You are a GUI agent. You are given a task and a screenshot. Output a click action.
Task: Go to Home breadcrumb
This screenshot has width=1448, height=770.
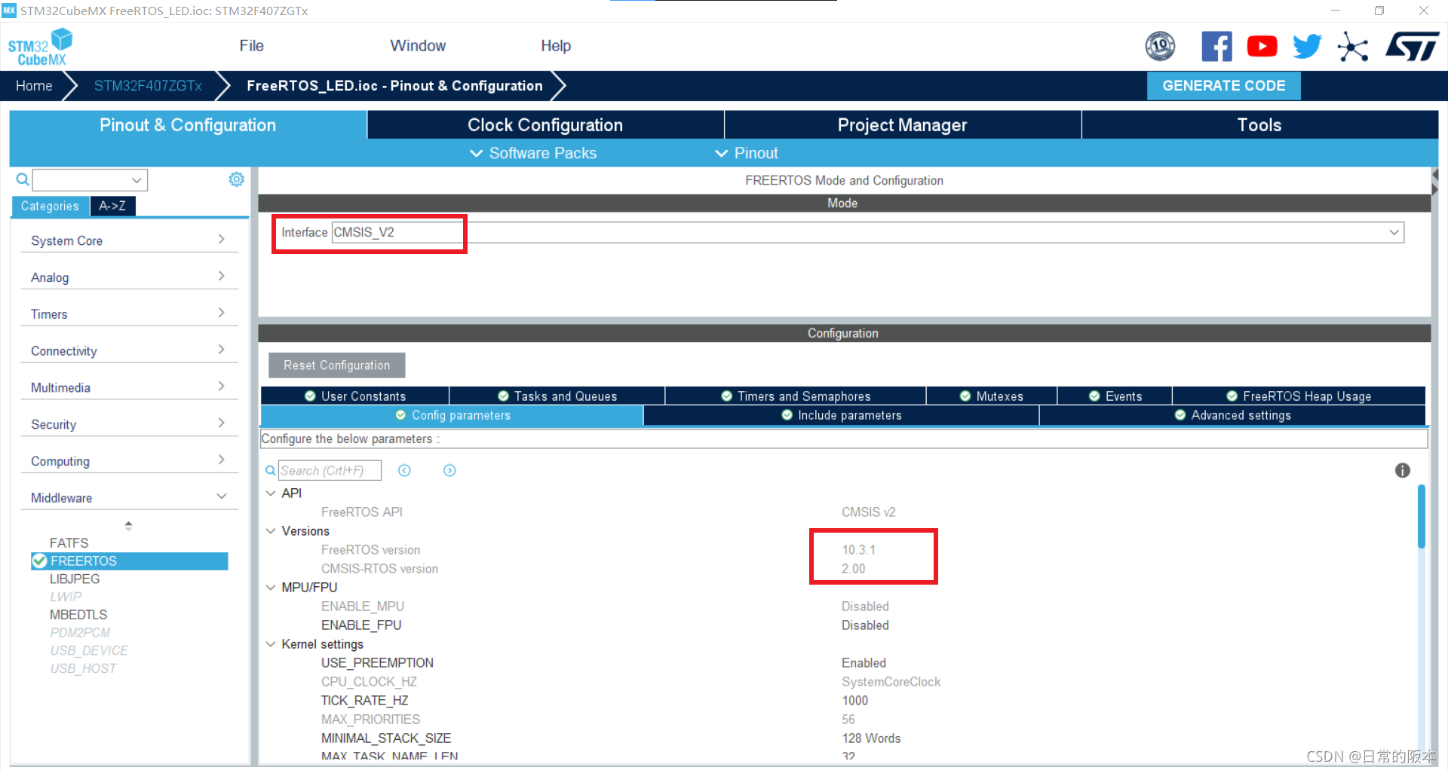[34, 86]
